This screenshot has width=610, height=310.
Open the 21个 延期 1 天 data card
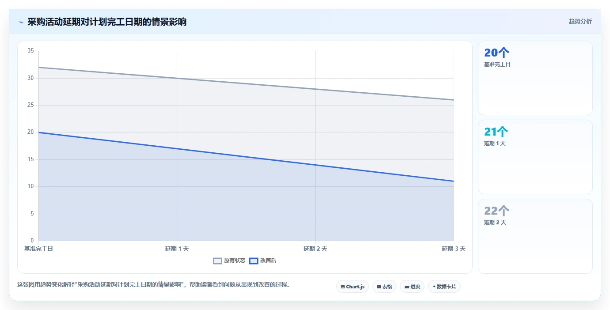click(535, 157)
